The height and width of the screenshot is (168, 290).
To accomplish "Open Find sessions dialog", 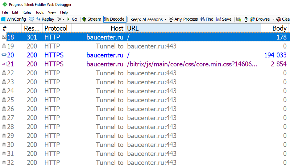I will click(x=207, y=19).
